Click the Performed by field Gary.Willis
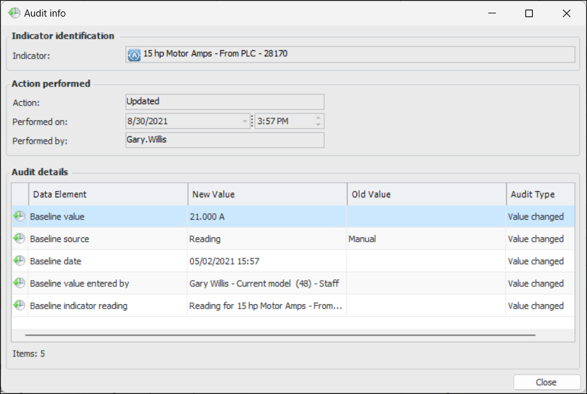This screenshot has height=394, width=587. pos(225,140)
